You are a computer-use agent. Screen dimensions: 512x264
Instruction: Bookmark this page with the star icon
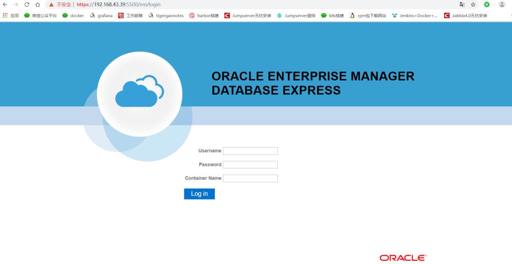(x=473, y=5)
